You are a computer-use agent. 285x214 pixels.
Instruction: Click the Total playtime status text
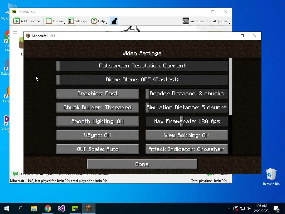(209, 181)
